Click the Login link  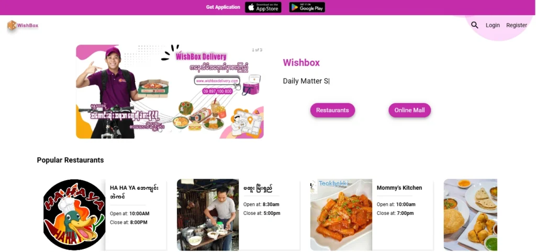click(493, 25)
